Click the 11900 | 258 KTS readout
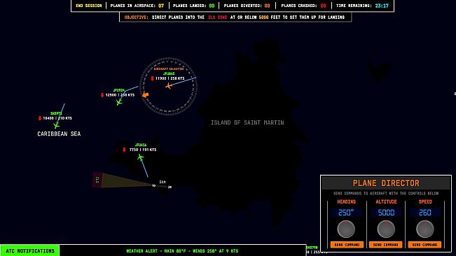 click(x=170, y=78)
